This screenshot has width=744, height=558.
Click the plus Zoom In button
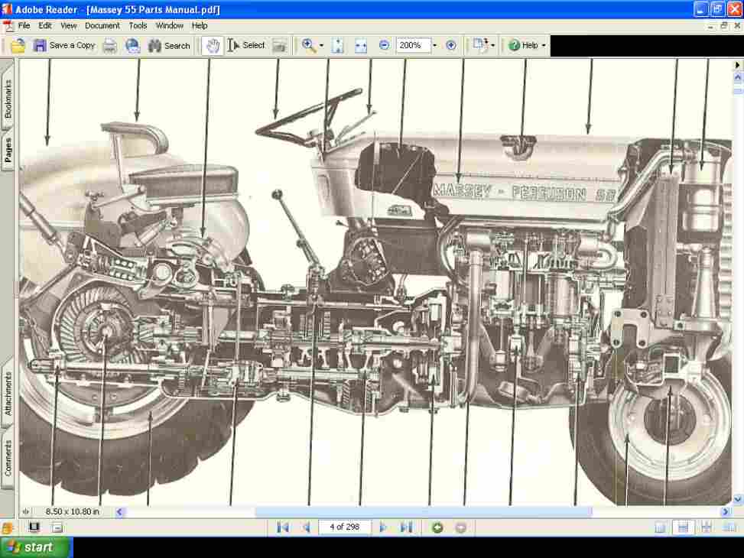(451, 46)
